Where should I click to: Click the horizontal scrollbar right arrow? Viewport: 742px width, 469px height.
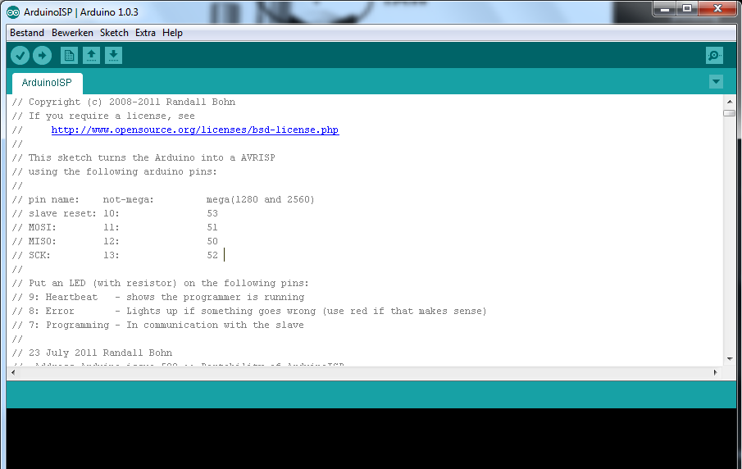click(x=716, y=372)
